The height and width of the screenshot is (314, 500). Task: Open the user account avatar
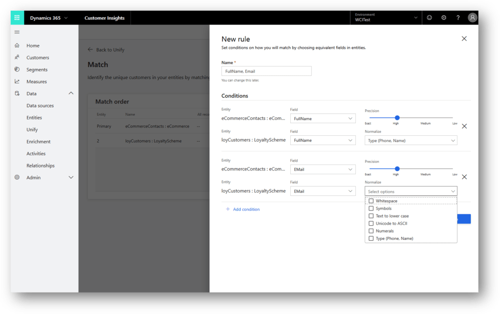pos(472,18)
